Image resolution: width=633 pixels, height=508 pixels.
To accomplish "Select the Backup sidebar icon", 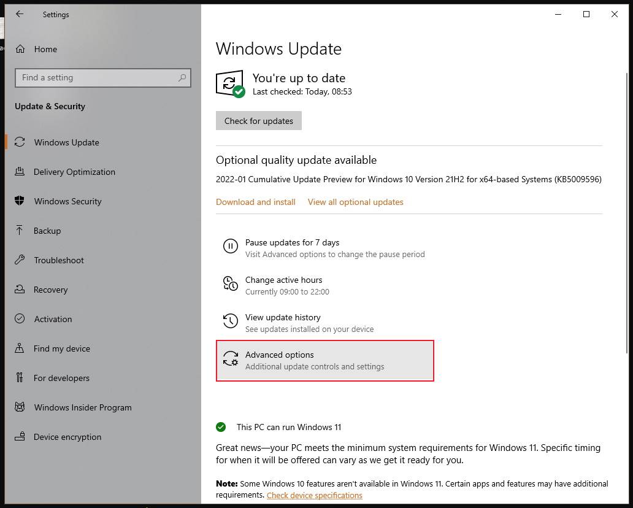I will pos(21,231).
